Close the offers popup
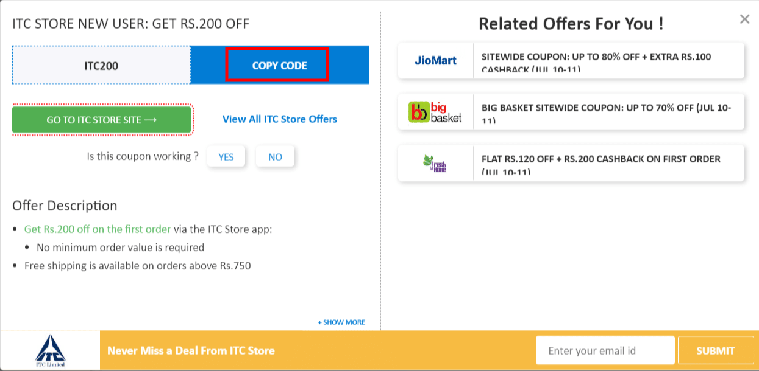Image resolution: width=759 pixels, height=371 pixels. 744,19
